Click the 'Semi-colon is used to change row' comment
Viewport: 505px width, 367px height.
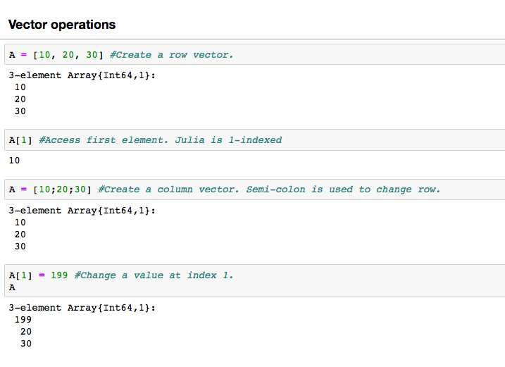click(x=343, y=189)
